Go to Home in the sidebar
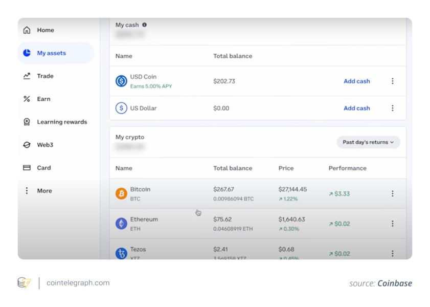 46,30
